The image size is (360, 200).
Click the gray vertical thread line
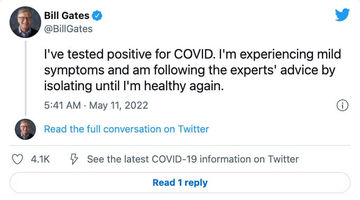[25, 78]
